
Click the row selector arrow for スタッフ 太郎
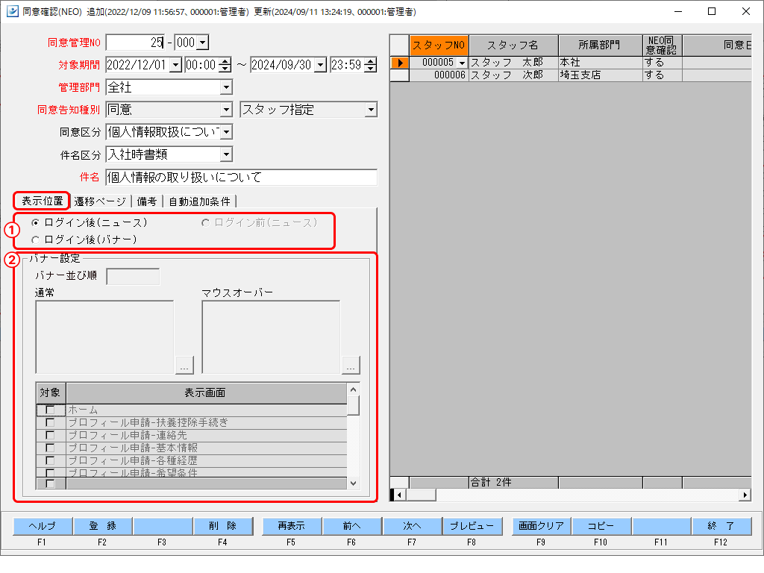click(x=399, y=63)
